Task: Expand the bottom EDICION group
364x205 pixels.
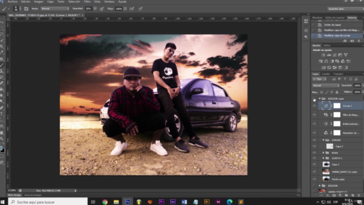Action: [320, 186]
